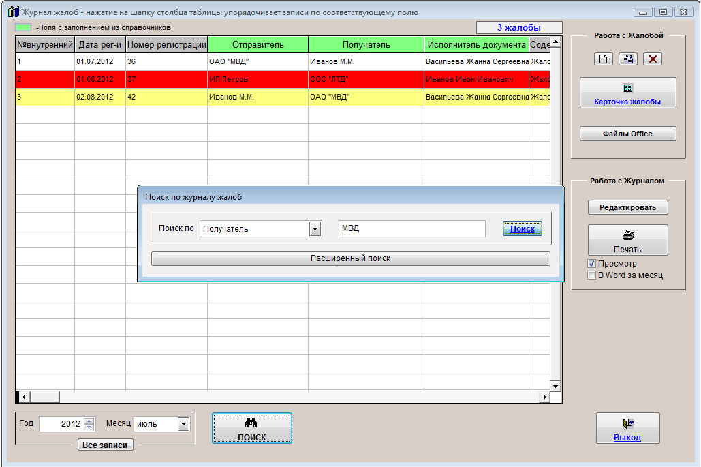This screenshot has width=701, height=467.
Task: Click 3 жалобы counter label
Action: (519, 28)
